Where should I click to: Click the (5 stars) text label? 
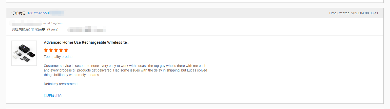point(53,29)
